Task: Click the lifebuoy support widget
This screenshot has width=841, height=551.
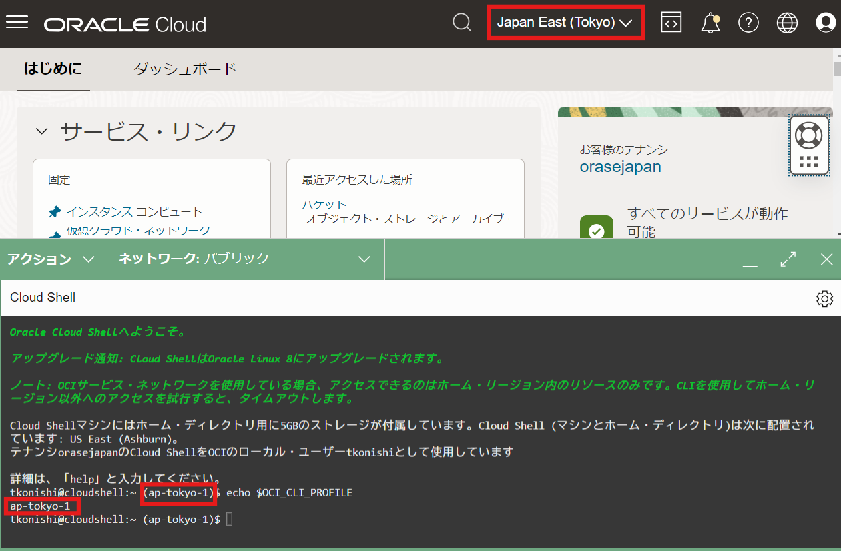Action: (808, 135)
